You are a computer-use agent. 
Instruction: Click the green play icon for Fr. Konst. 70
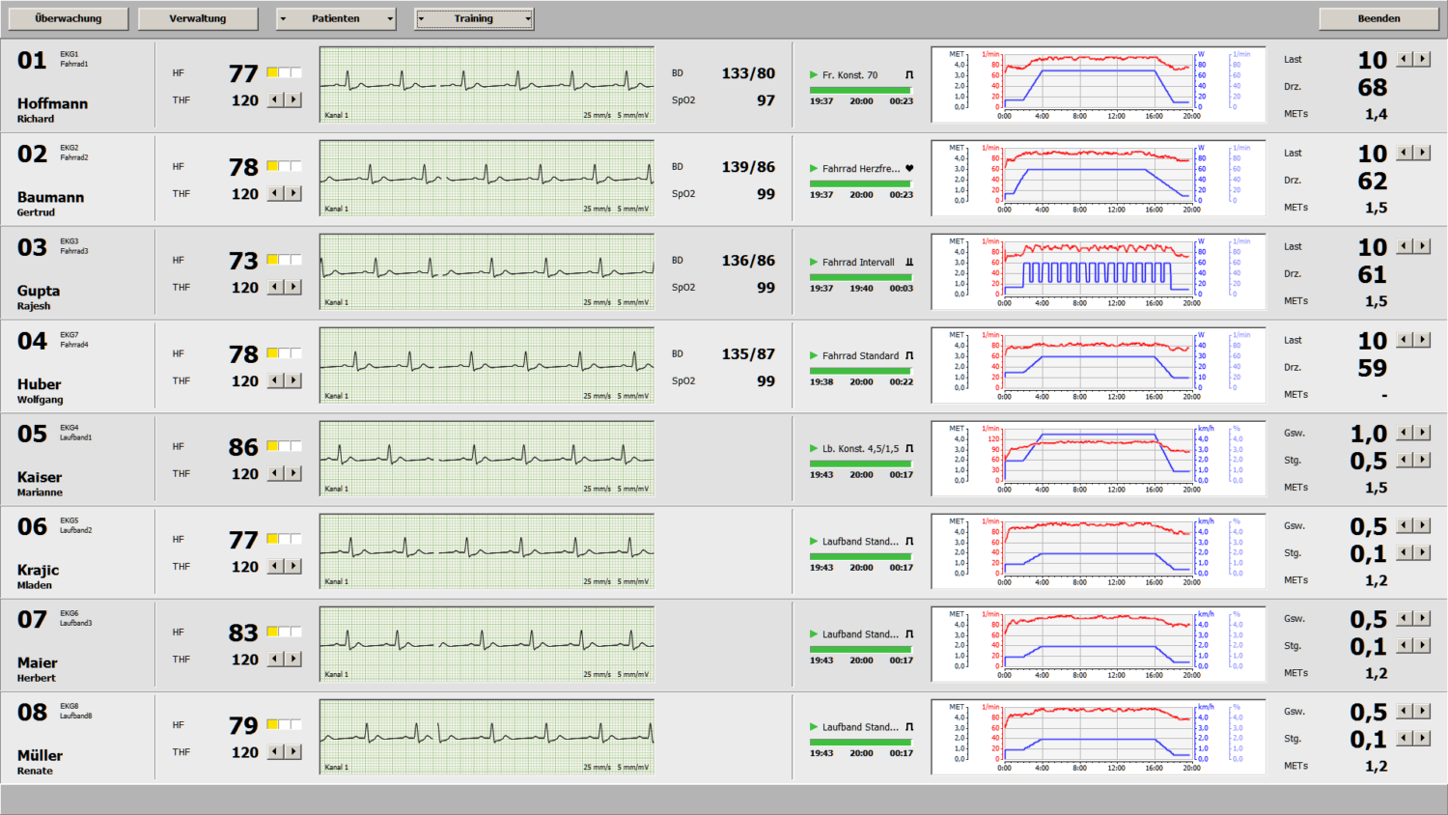[x=814, y=75]
